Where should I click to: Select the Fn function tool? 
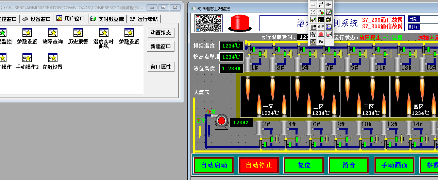(321, 42)
